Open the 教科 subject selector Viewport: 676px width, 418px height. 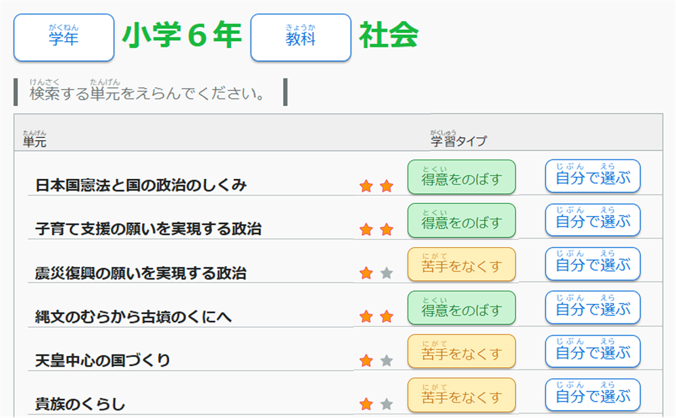[301, 38]
